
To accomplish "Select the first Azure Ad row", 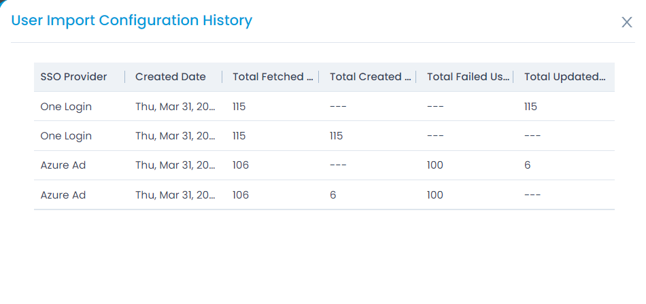I will (324, 165).
